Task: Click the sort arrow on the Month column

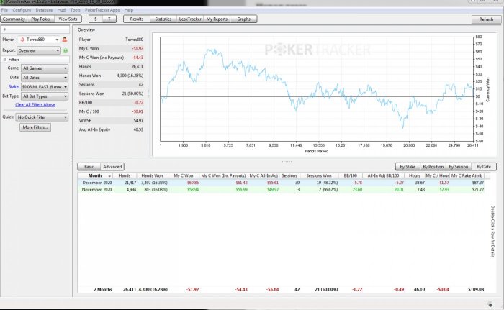Action: [x=109, y=176]
